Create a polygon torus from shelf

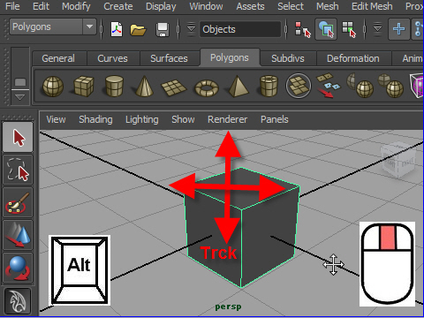point(207,87)
